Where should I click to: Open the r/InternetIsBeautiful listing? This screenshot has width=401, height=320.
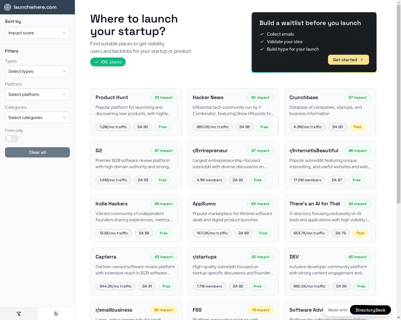[x=330, y=165]
